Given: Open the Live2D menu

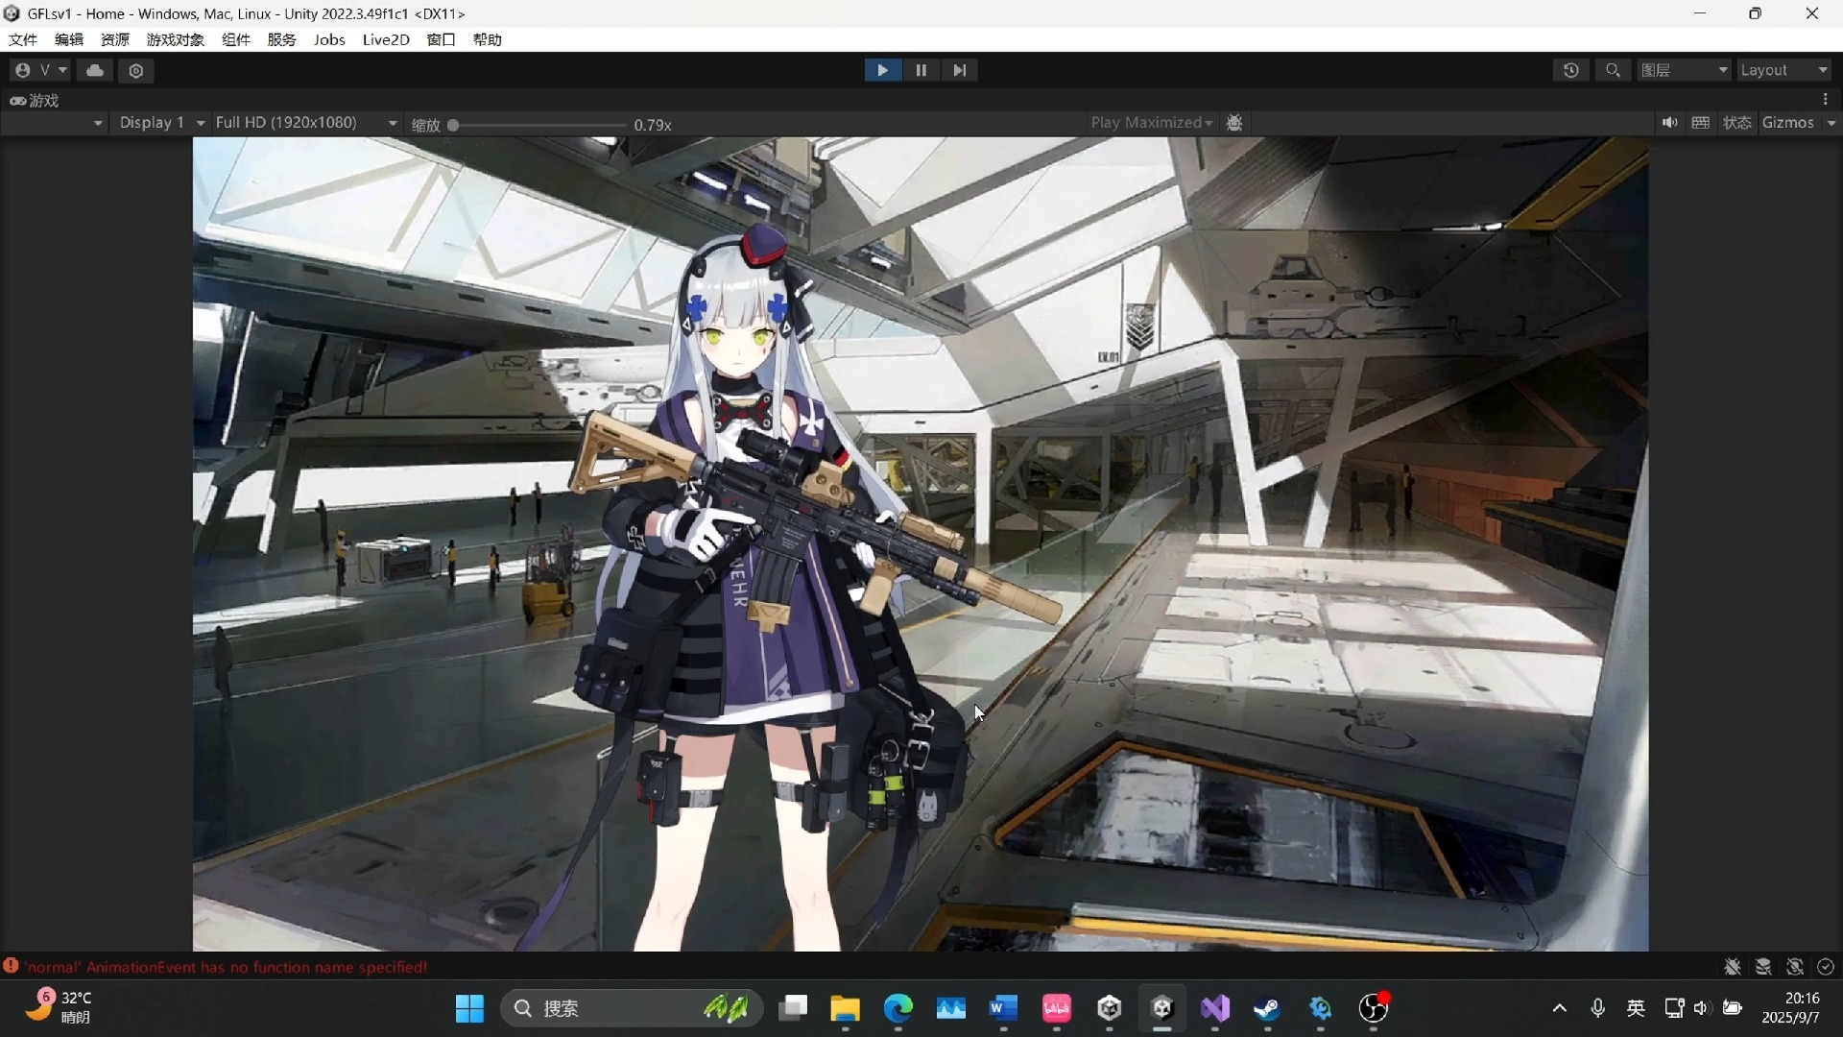Looking at the screenshot, I should (386, 39).
